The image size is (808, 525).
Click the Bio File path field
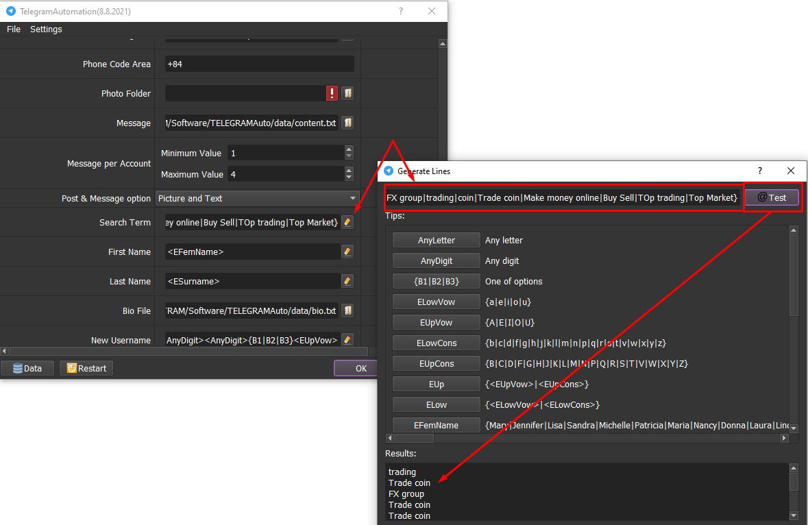click(252, 310)
